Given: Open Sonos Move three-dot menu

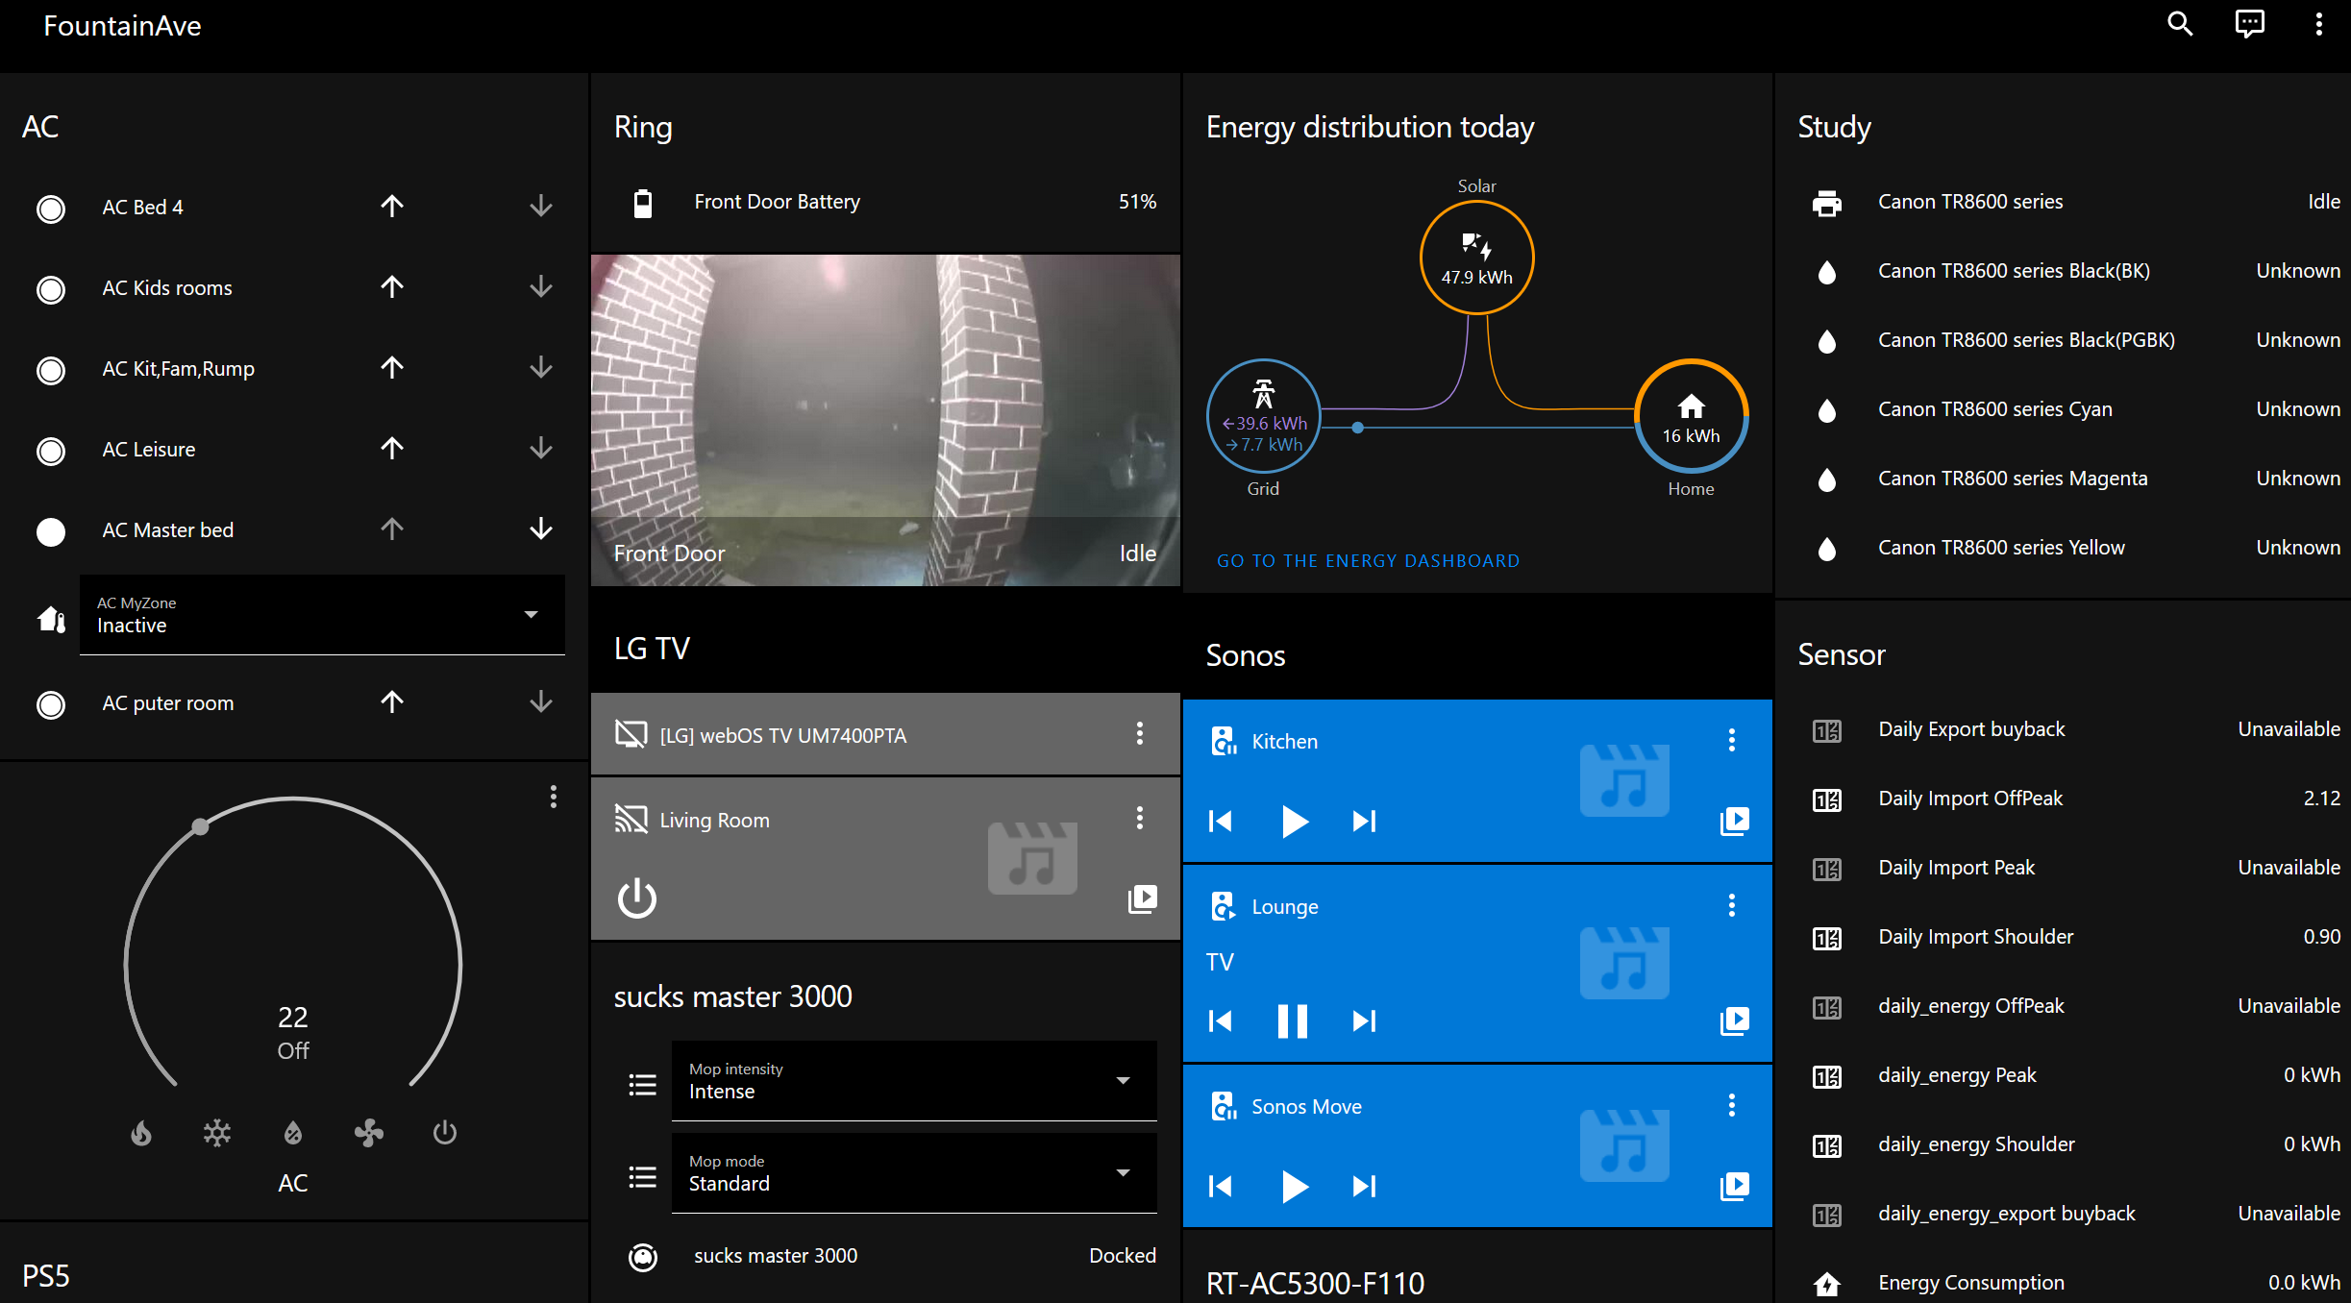Looking at the screenshot, I should click(x=1731, y=1105).
